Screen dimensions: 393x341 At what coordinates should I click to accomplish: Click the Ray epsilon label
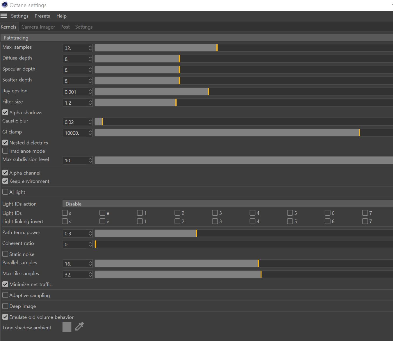tap(15, 91)
